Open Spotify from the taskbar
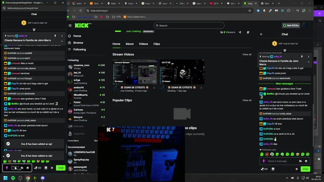 pyautogui.click(x=13, y=178)
